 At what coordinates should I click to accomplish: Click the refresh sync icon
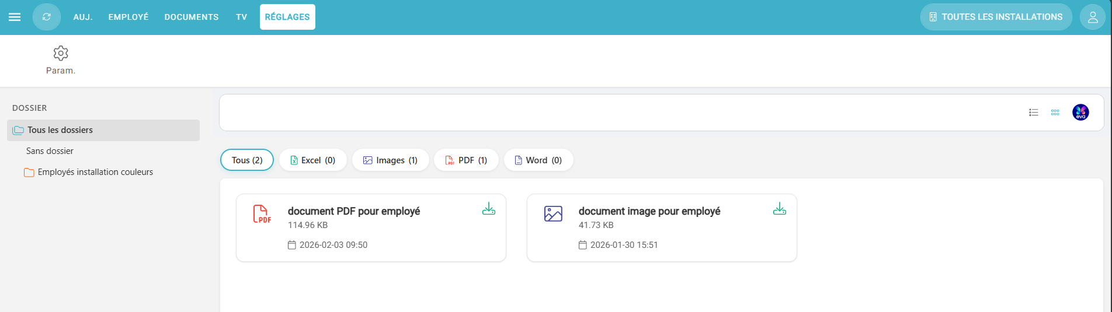point(47,17)
